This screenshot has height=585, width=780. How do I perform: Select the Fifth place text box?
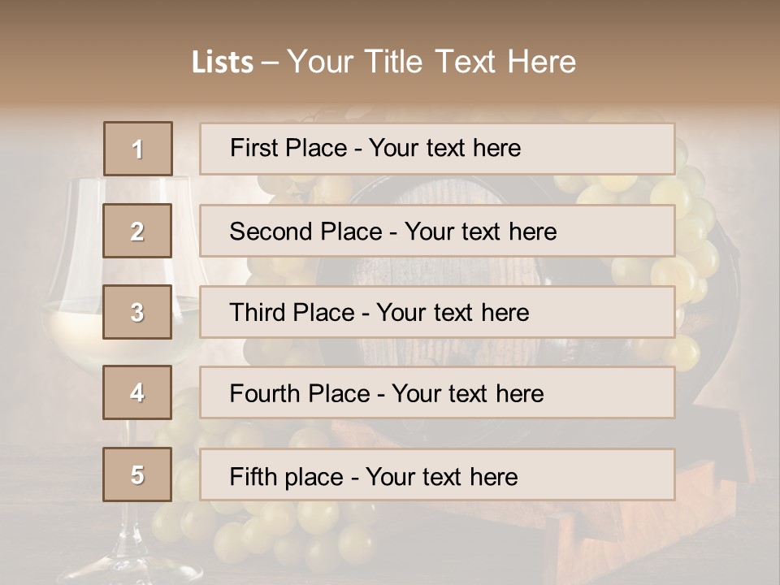437,474
